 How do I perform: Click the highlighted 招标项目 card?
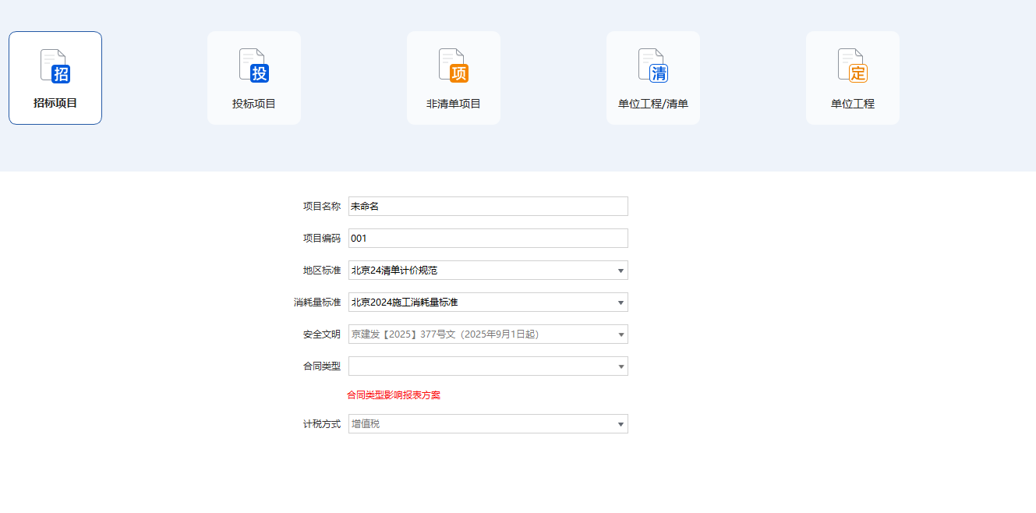pyautogui.click(x=54, y=77)
